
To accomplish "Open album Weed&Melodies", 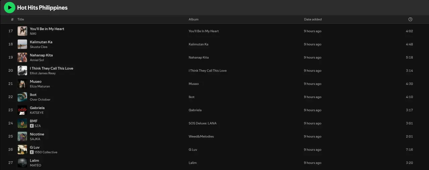I will pos(201,137).
